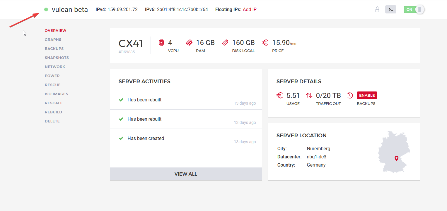Click the green server status dot
Viewport: 447px width, 211px height.
(46, 9)
